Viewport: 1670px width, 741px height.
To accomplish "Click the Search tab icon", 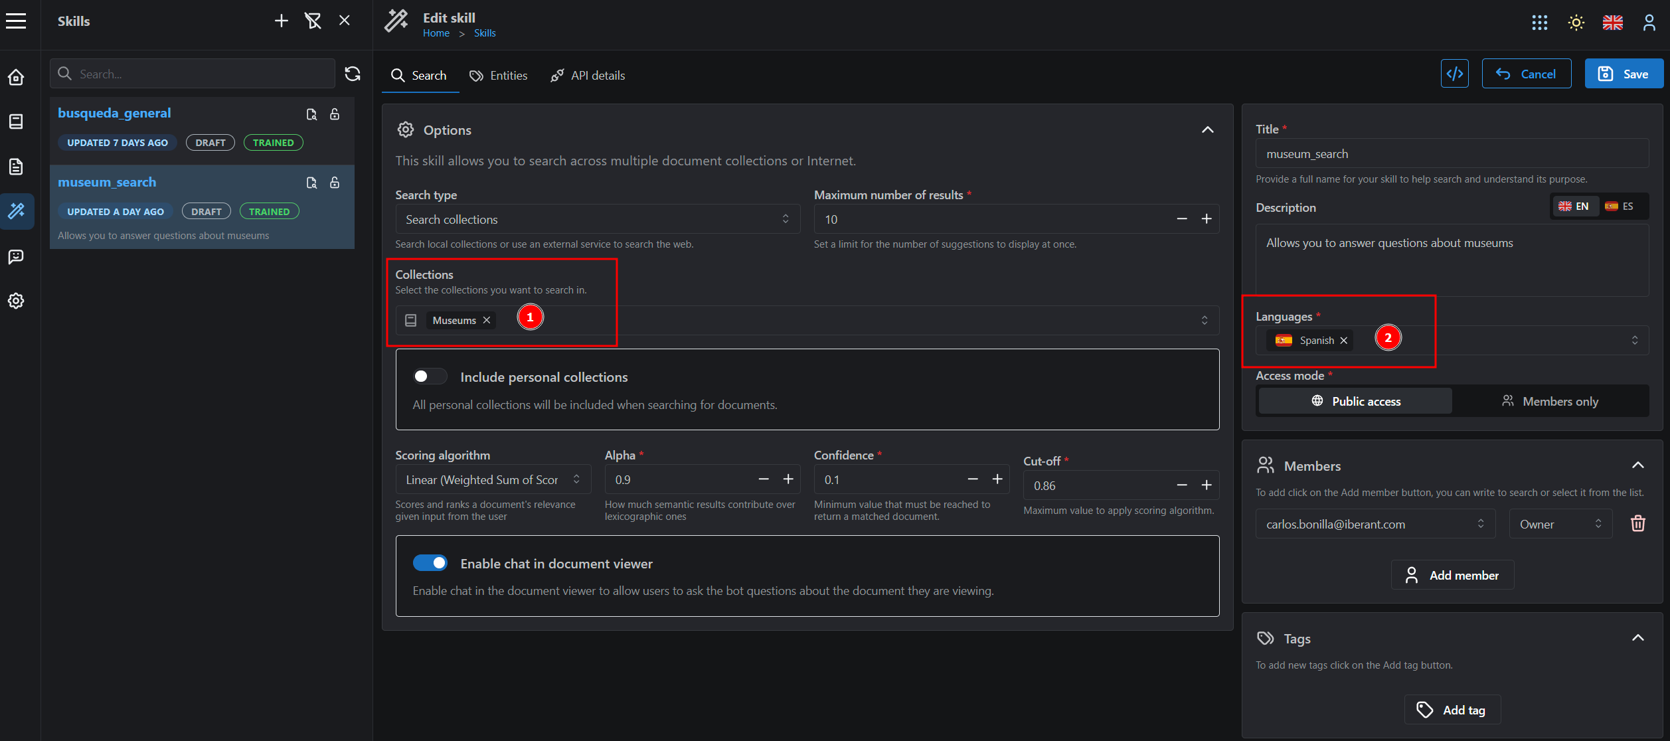I will point(398,74).
